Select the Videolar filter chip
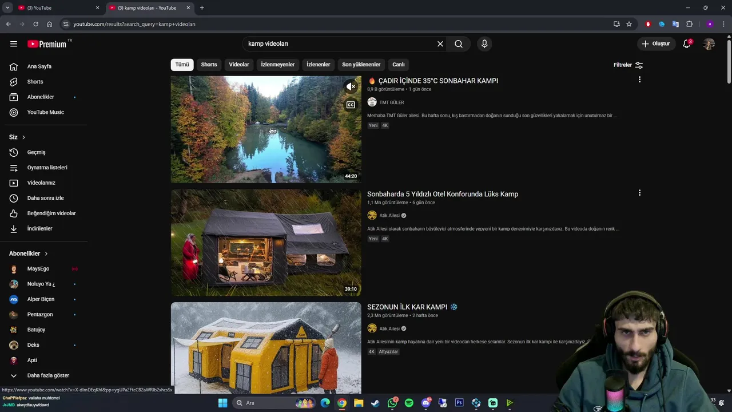Screen dimensions: 732x412 point(239,65)
